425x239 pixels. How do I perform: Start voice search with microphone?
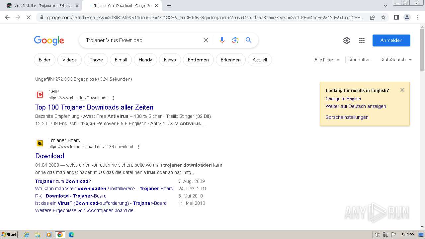point(222,40)
